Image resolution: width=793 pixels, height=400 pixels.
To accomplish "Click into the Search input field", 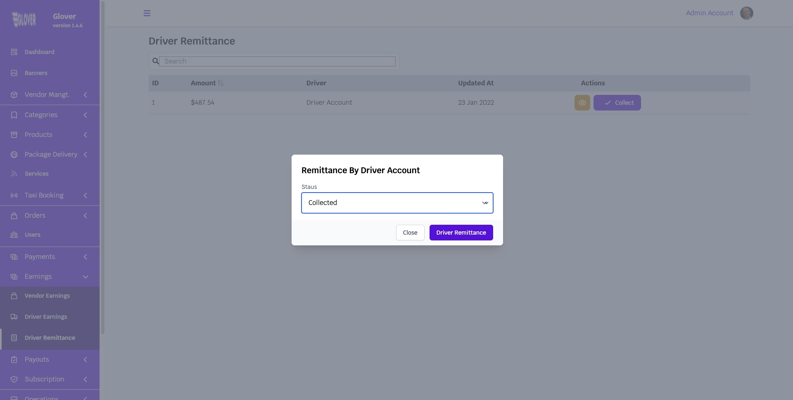I will coord(277,61).
